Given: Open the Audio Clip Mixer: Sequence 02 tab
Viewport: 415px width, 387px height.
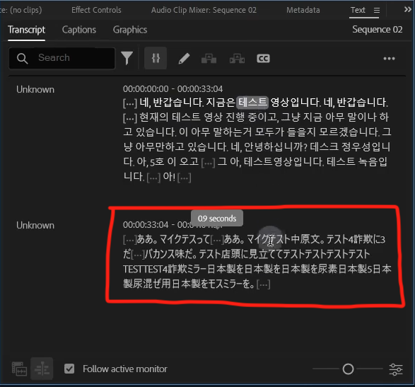Looking at the screenshot, I should coord(204,10).
